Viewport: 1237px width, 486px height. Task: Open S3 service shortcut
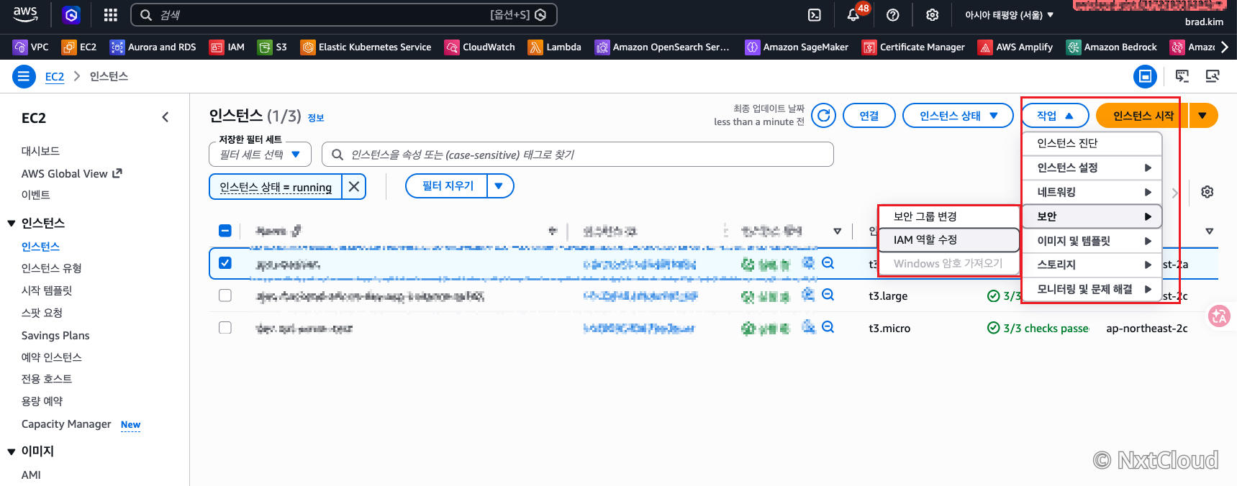[272, 47]
